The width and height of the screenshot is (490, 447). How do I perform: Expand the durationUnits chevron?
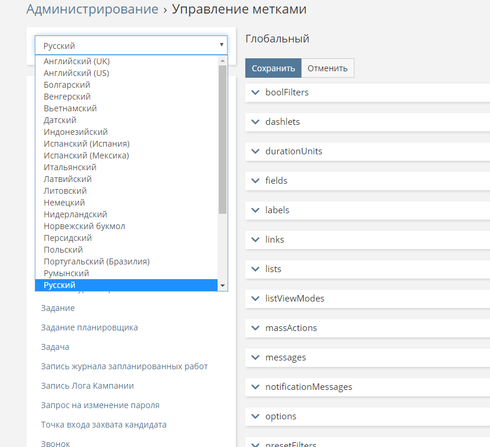(255, 151)
